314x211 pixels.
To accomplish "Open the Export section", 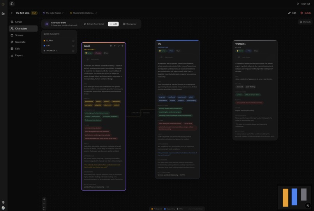I will 23,55.
